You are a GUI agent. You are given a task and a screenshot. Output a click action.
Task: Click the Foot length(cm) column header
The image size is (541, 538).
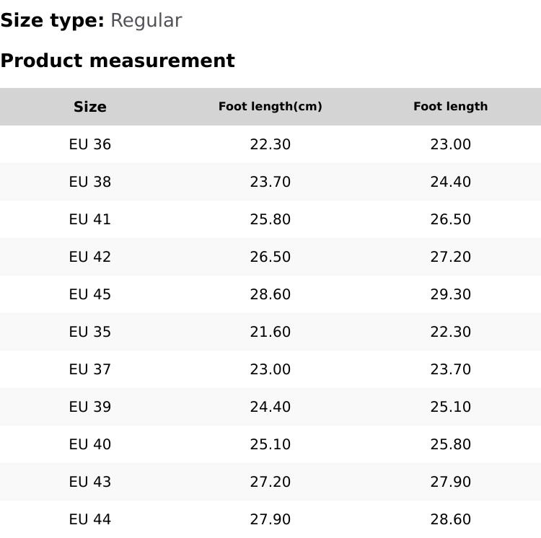click(x=270, y=107)
